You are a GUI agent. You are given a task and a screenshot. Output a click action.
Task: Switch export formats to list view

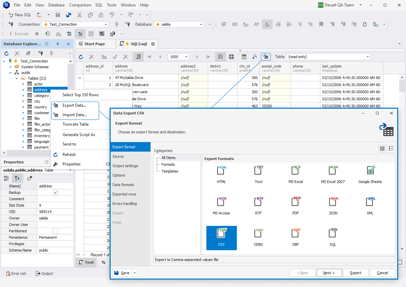coord(392,149)
